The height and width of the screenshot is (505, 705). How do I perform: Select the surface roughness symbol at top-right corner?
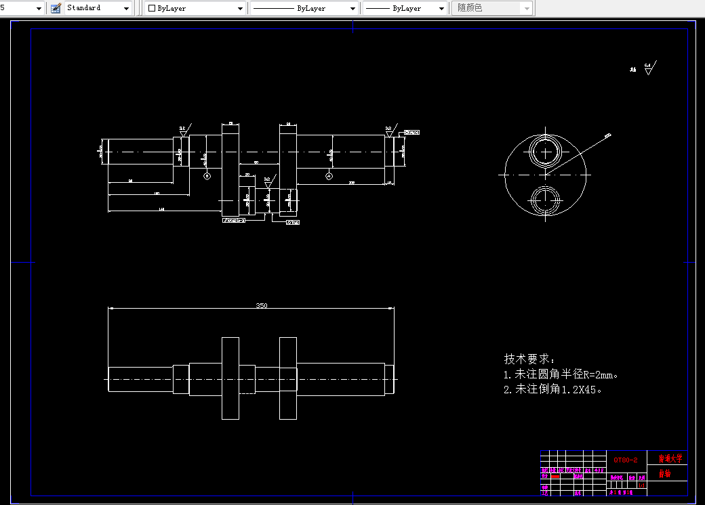point(650,68)
